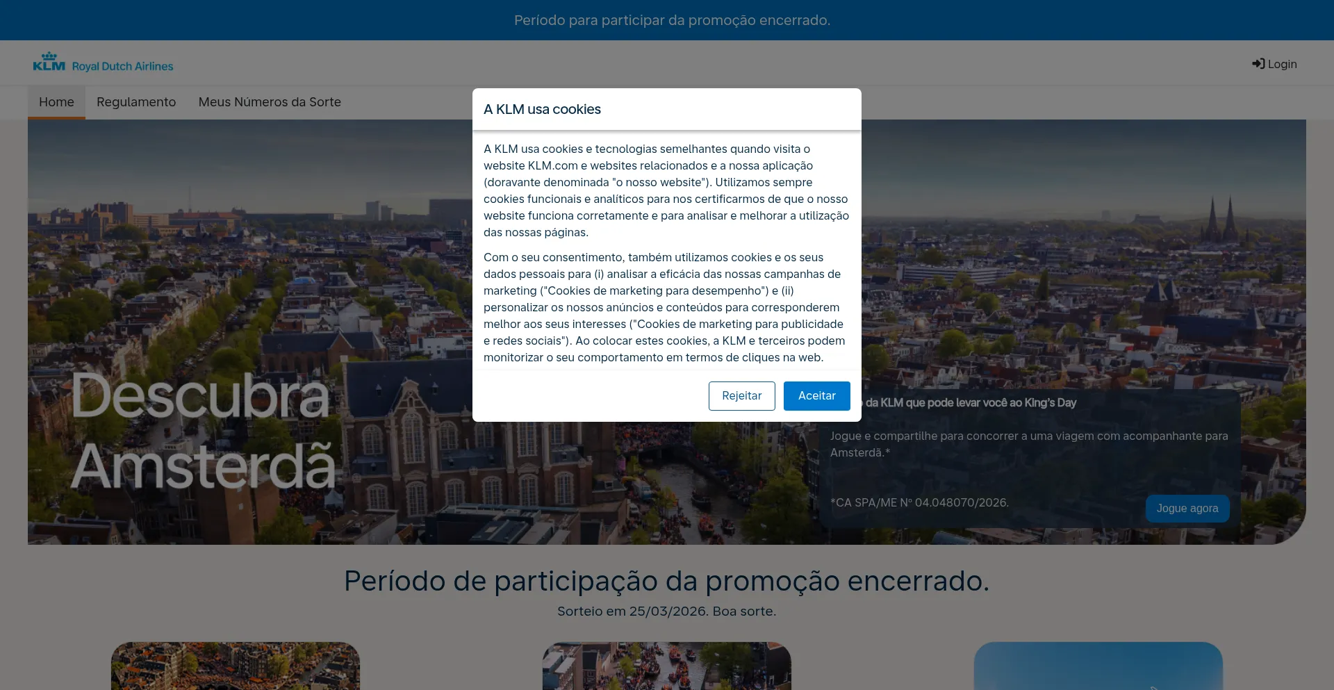Viewport: 1334px width, 690px height.
Task: Click the top banner 'Período para participar' text
Action: coord(672,20)
